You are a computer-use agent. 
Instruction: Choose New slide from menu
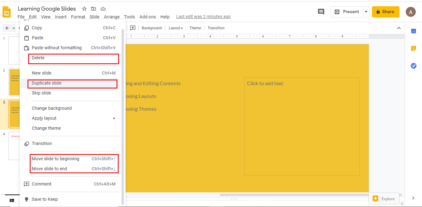70,73
